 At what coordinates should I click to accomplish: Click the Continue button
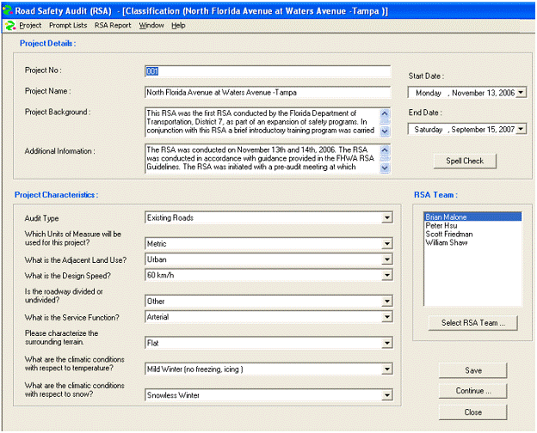[473, 391]
